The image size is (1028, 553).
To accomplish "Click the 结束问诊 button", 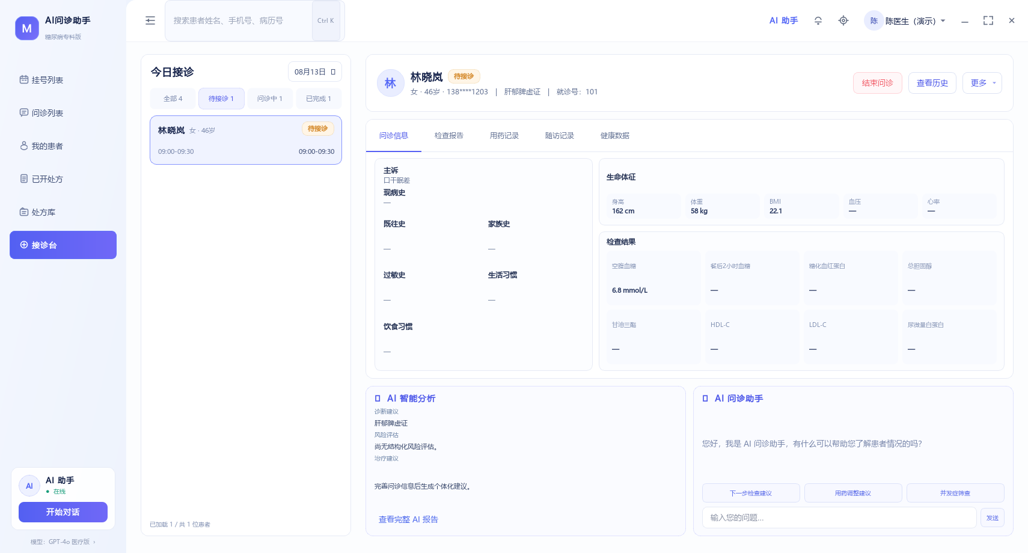I will (x=878, y=83).
